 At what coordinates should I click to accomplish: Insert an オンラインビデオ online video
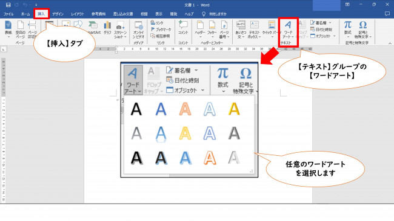click(x=138, y=30)
